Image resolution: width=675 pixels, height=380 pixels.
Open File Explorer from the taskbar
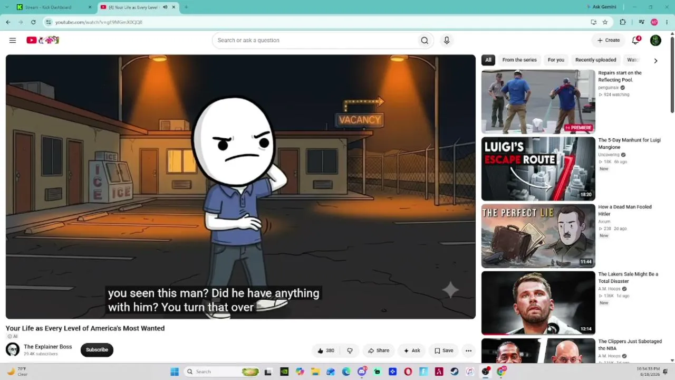coord(315,372)
